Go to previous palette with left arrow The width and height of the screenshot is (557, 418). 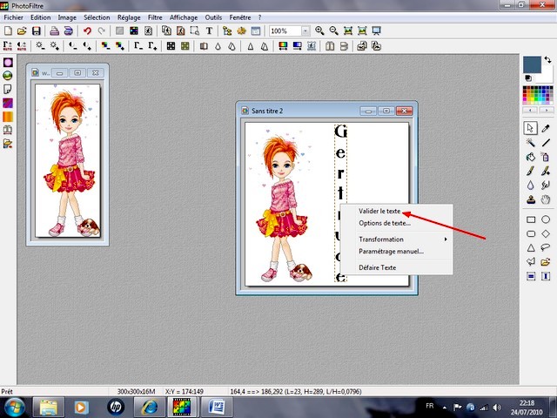530,111
